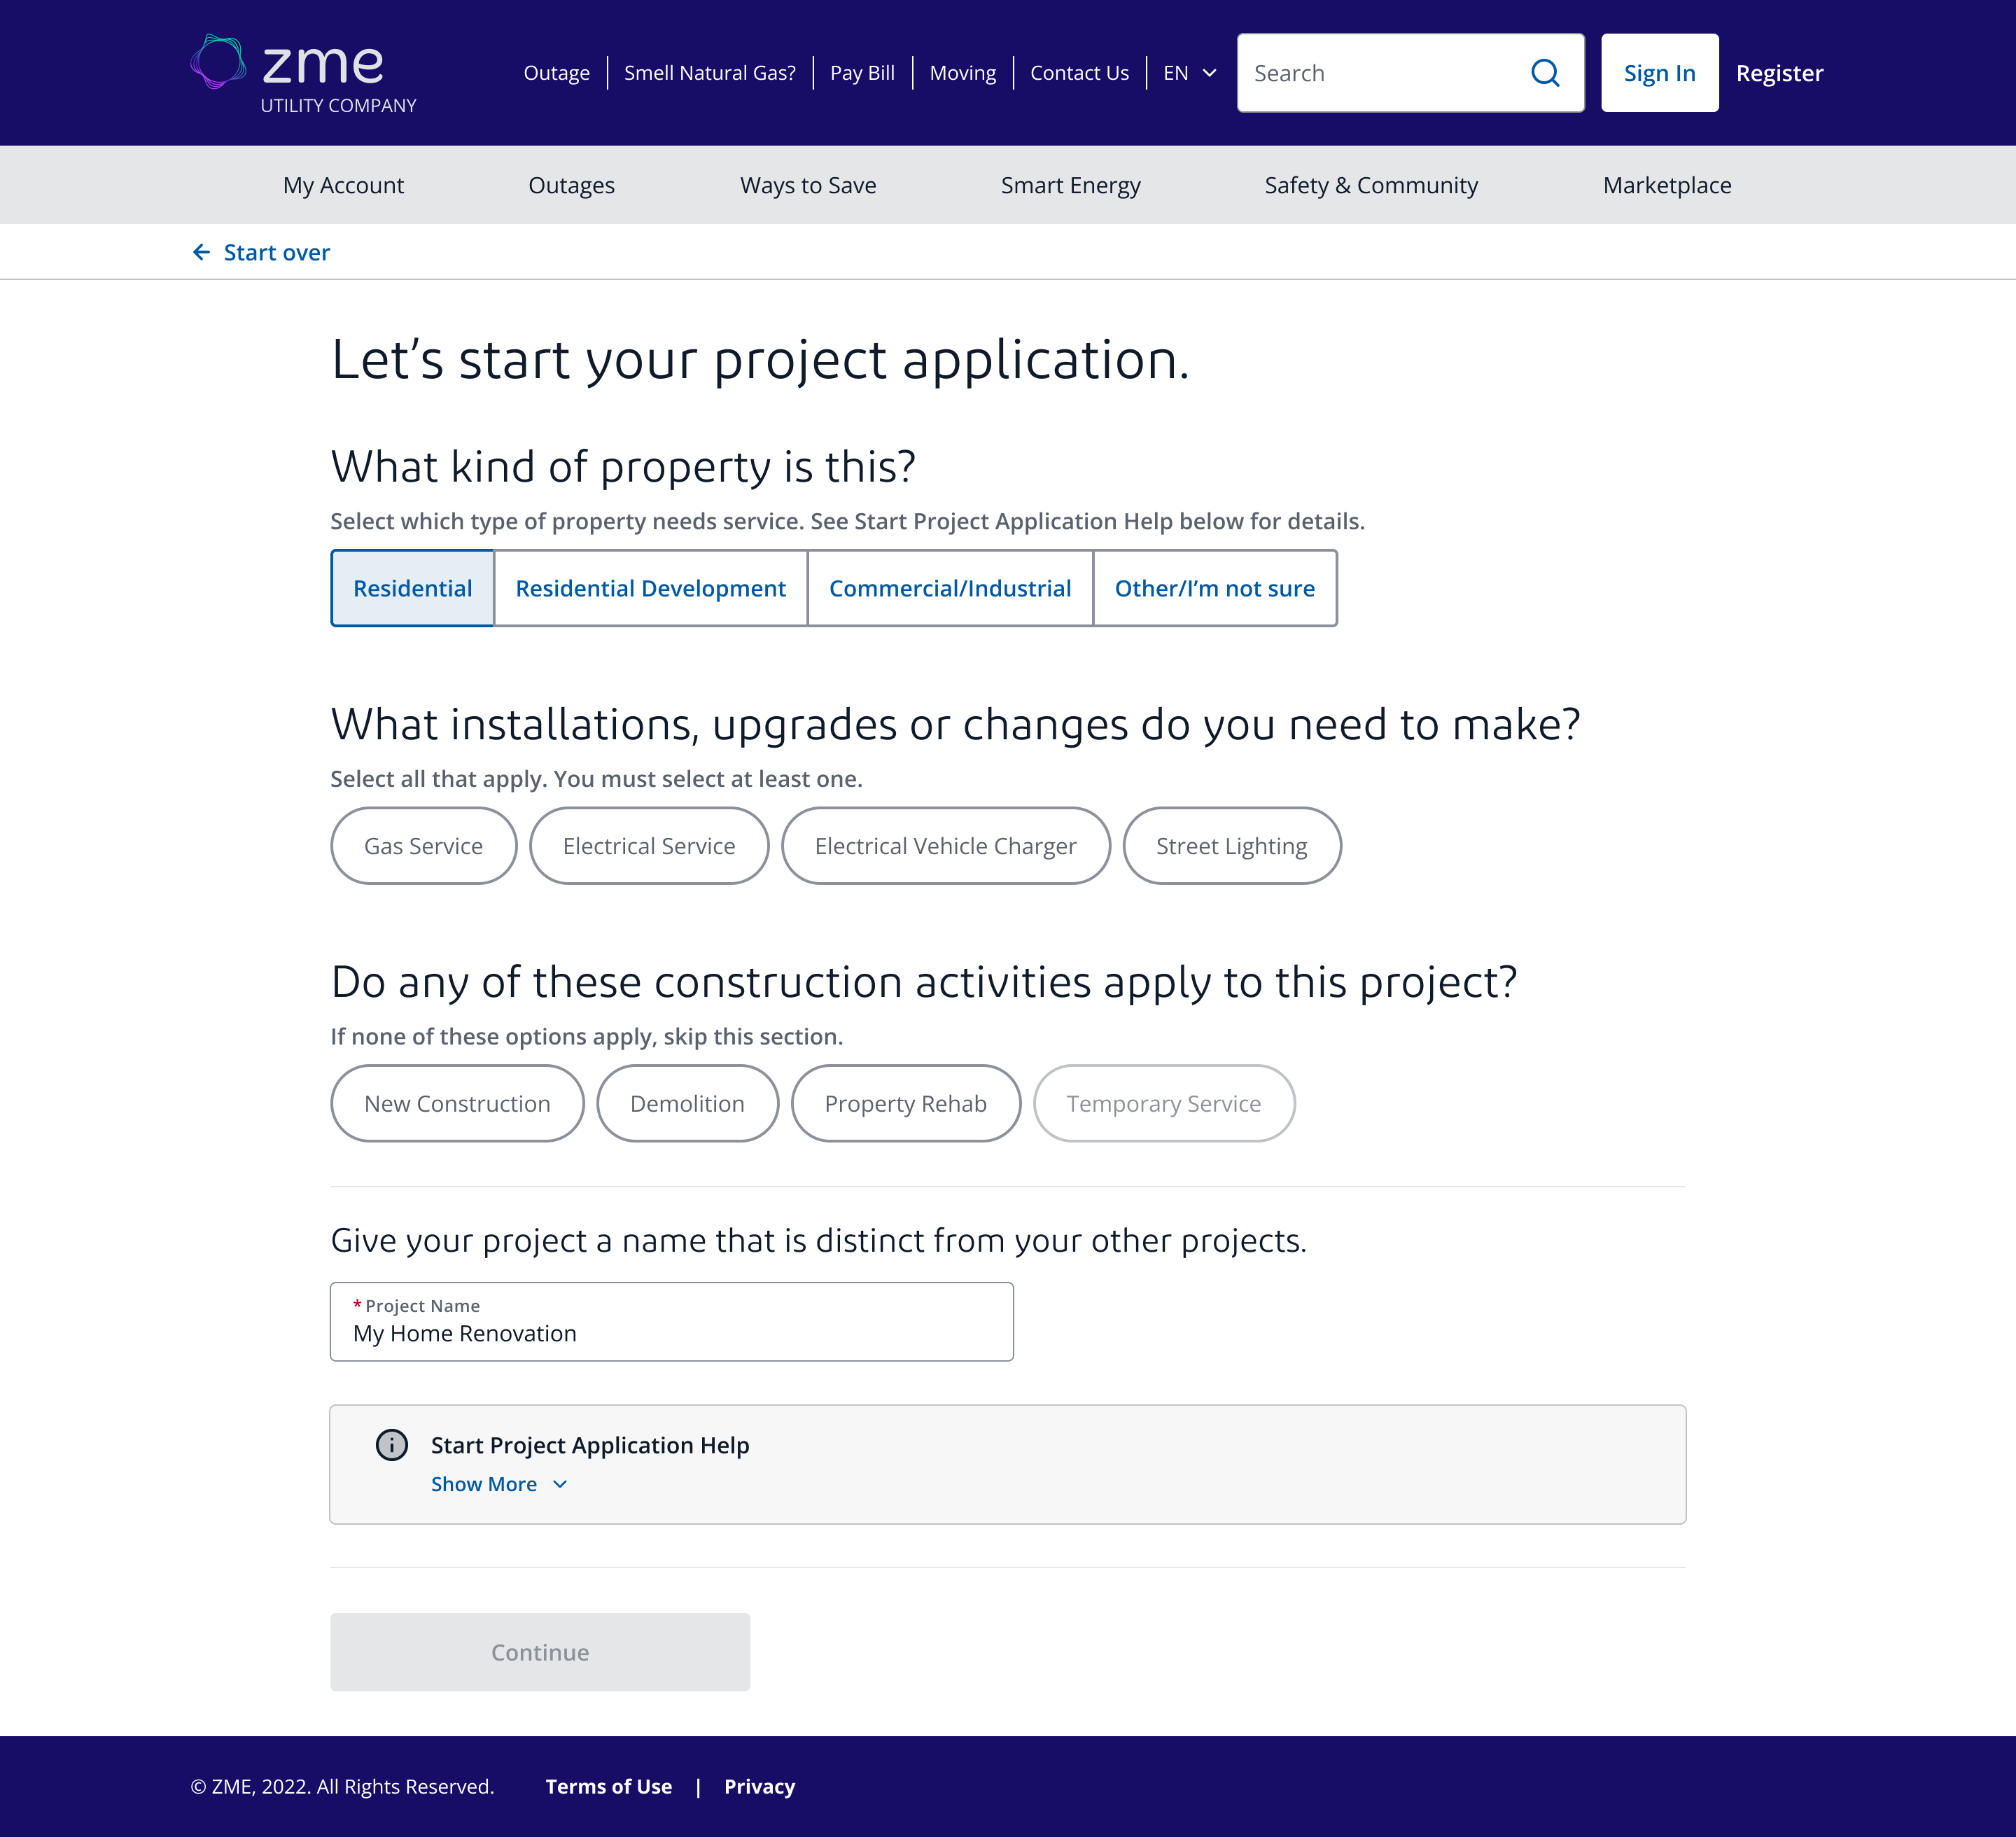Click the info icon beside Application Help

coord(392,1445)
